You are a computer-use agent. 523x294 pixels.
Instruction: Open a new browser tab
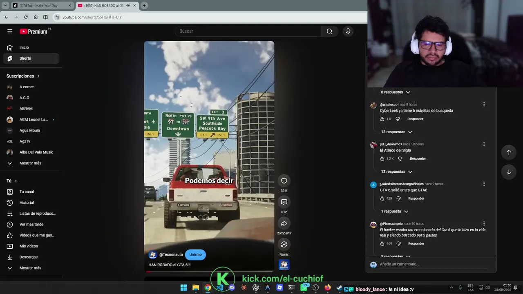(x=144, y=5)
